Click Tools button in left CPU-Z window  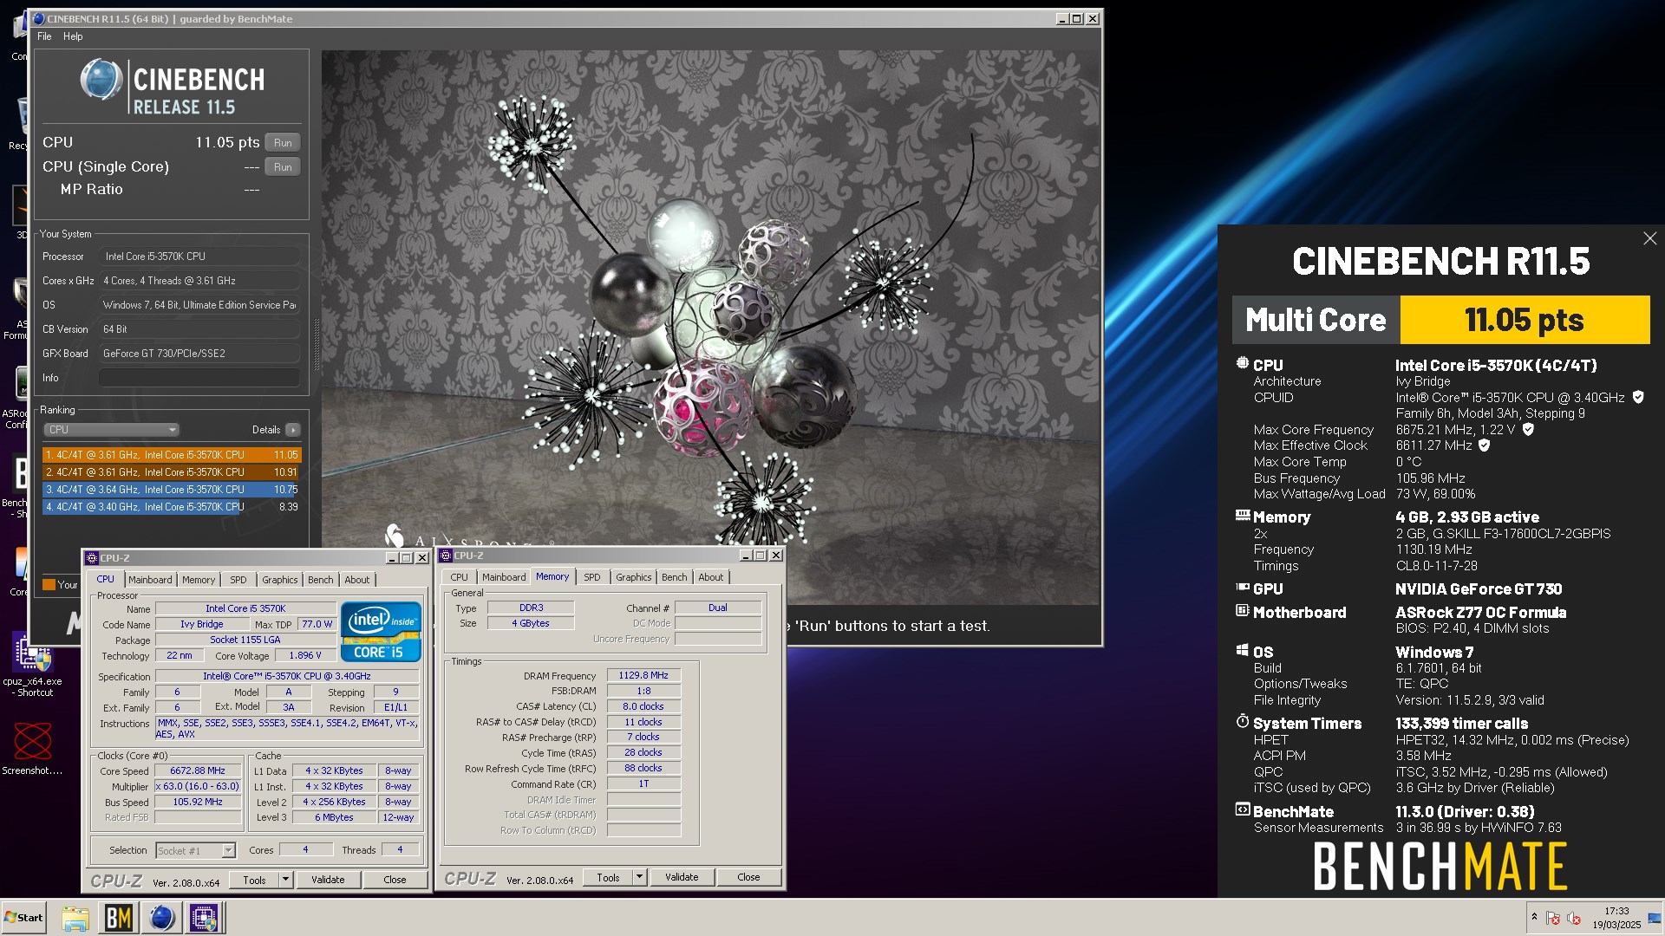tap(254, 880)
